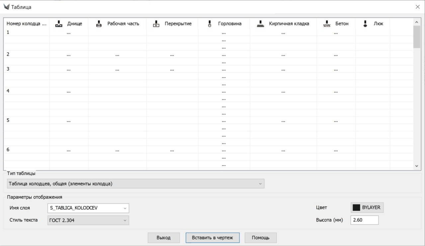Click the Кирпичная кладка header icon
Viewport: 425px width, 246px height.
coord(261,24)
